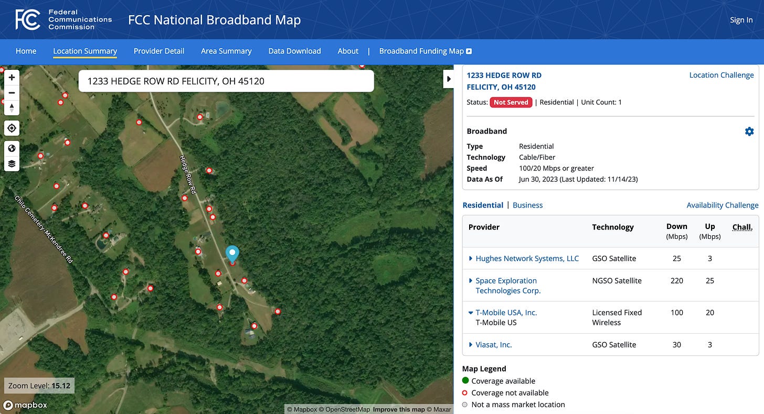Open the Area Summary page
The height and width of the screenshot is (414, 764).
226,51
